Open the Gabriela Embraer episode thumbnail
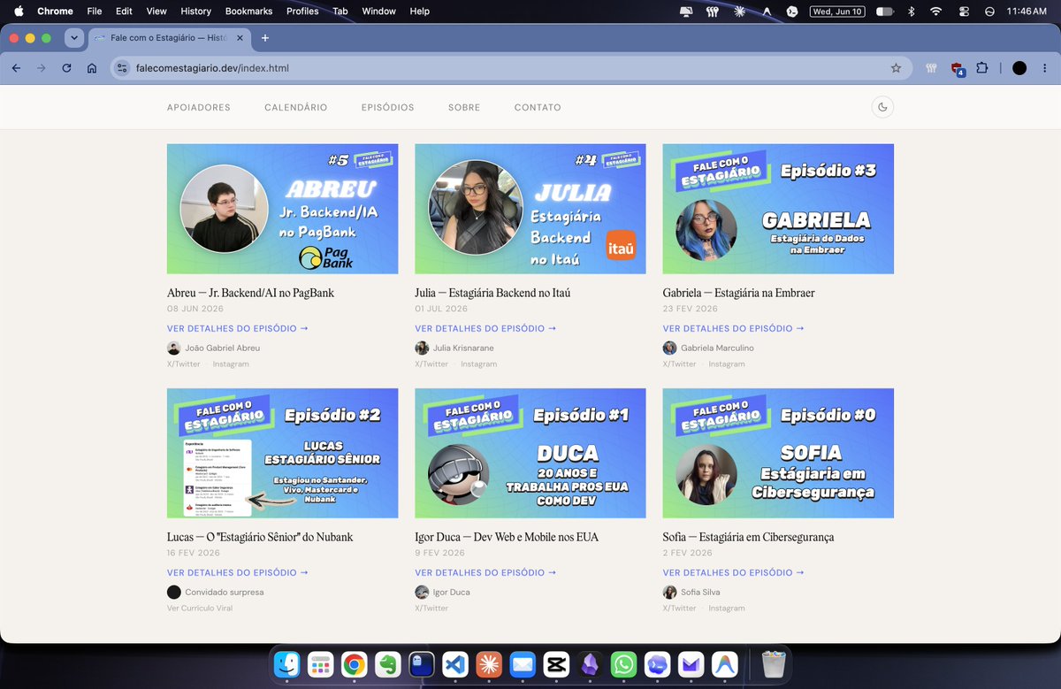 [x=778, y=209]
